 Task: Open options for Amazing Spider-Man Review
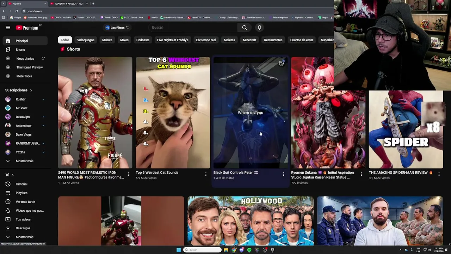(439, 174)
